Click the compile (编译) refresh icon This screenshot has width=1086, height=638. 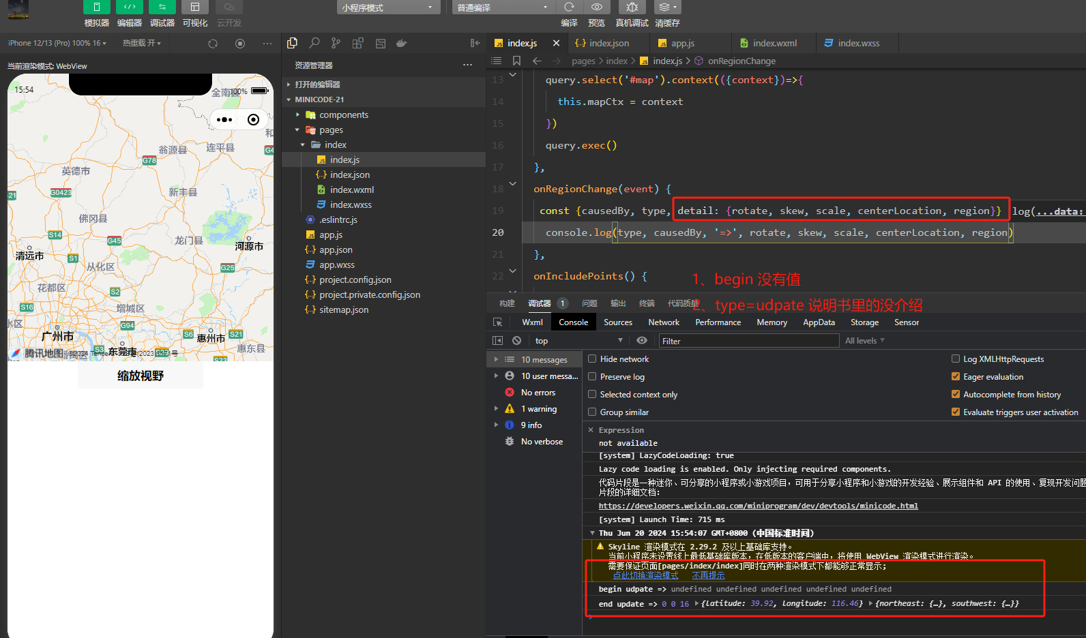pos(569,7)
